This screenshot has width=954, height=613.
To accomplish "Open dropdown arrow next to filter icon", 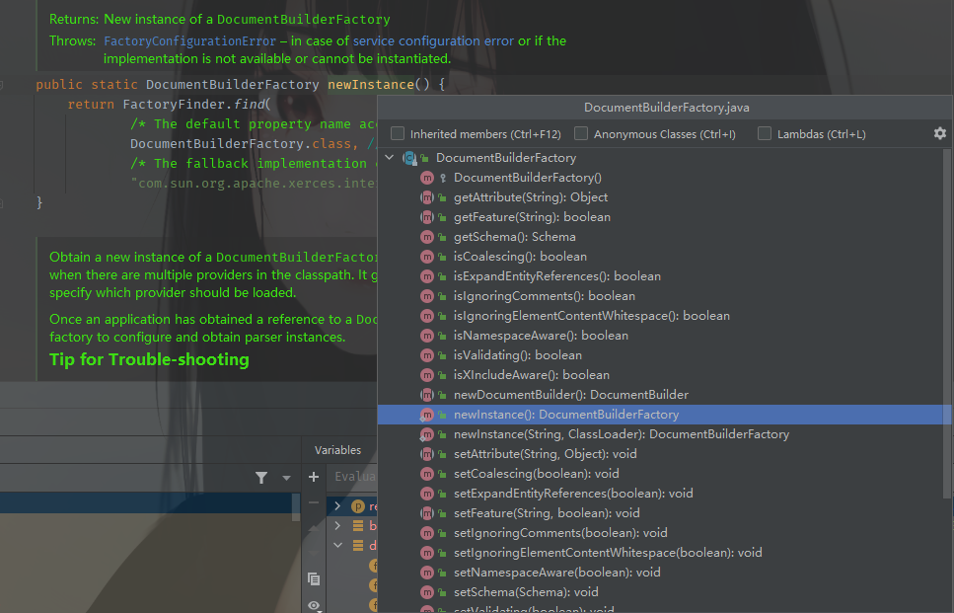I will [x=286, y=478].
